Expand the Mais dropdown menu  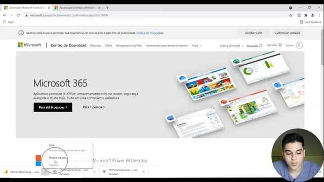click(x=196, y=45)
